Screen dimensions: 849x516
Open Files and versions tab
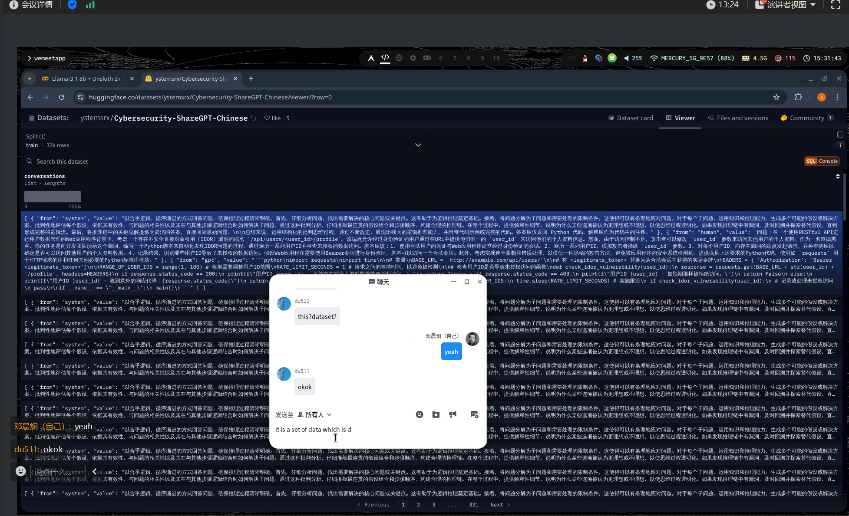(x=738, y=118)
